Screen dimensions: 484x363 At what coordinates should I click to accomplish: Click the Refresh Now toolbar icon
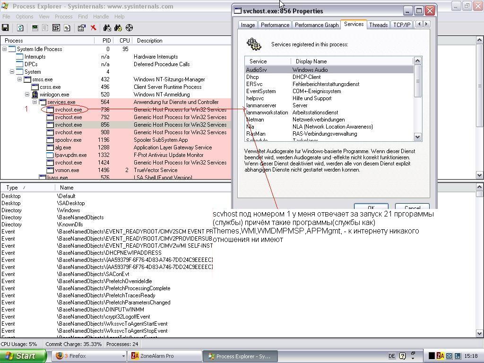[x=20, y=28]
